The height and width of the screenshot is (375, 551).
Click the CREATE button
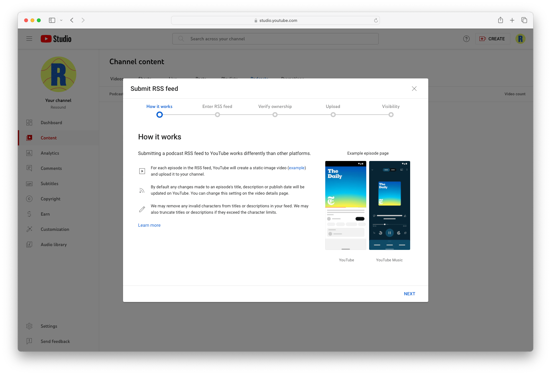[x=492, y=39]
